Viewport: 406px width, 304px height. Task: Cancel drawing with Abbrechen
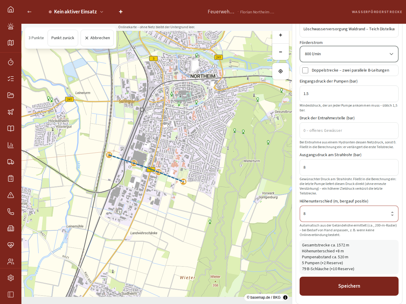click(97, 38)
